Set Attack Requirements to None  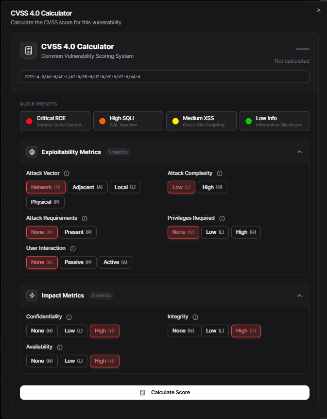coord(42,232)
